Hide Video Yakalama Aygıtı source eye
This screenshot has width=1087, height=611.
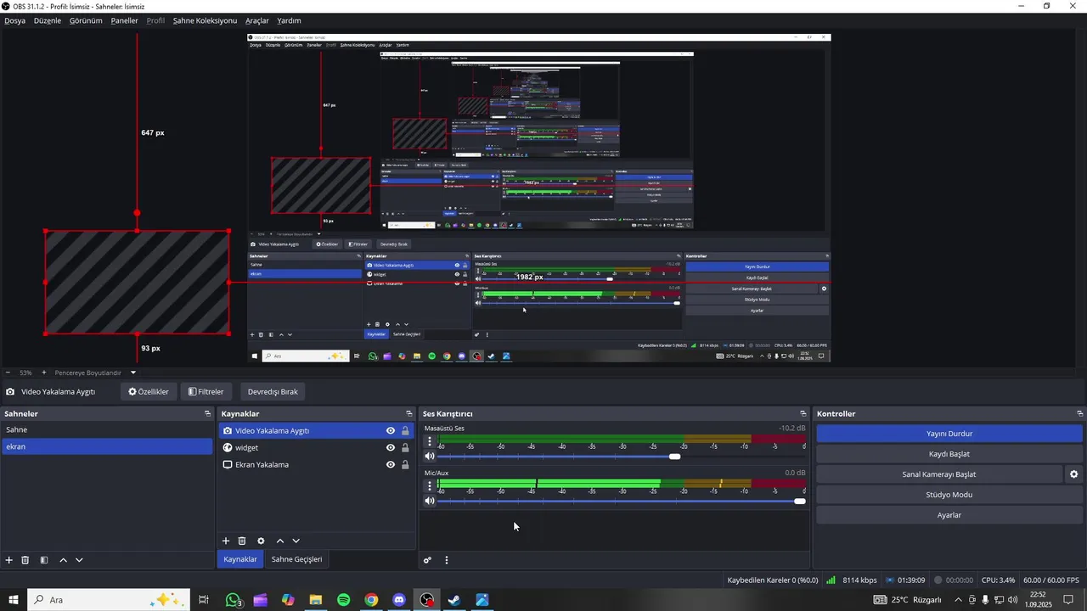point(391,431)
